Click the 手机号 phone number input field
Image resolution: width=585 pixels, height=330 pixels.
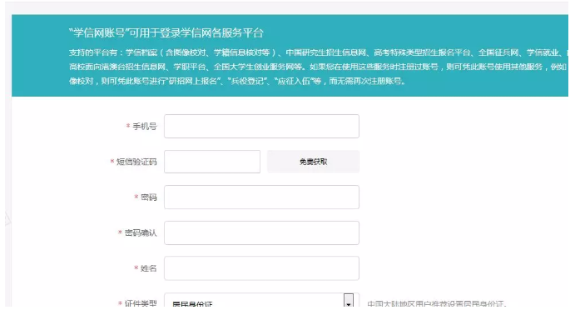coord(261,127)
